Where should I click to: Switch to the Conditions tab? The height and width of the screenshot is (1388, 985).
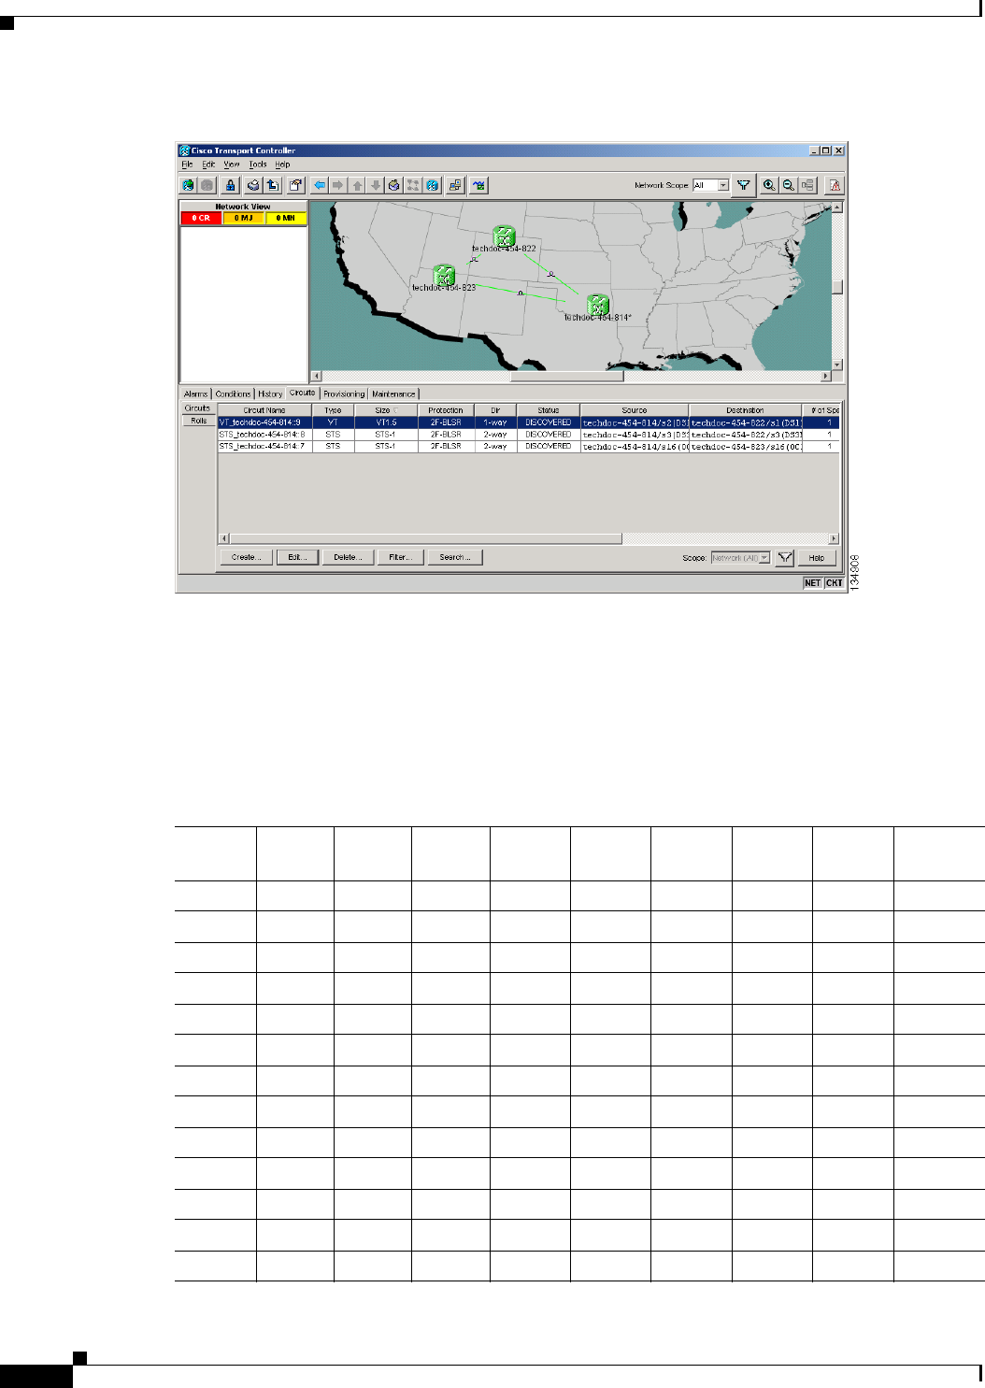point(234,394)
